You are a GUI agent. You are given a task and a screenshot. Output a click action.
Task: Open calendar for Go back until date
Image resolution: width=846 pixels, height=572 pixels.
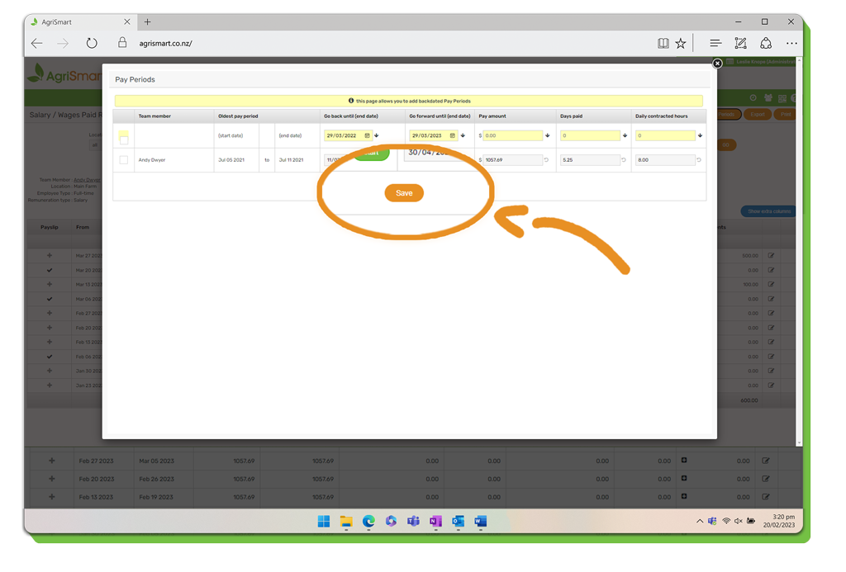point(367,135)
